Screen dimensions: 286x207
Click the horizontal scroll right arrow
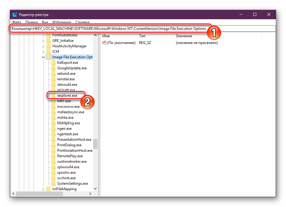[x=90, y=194]
